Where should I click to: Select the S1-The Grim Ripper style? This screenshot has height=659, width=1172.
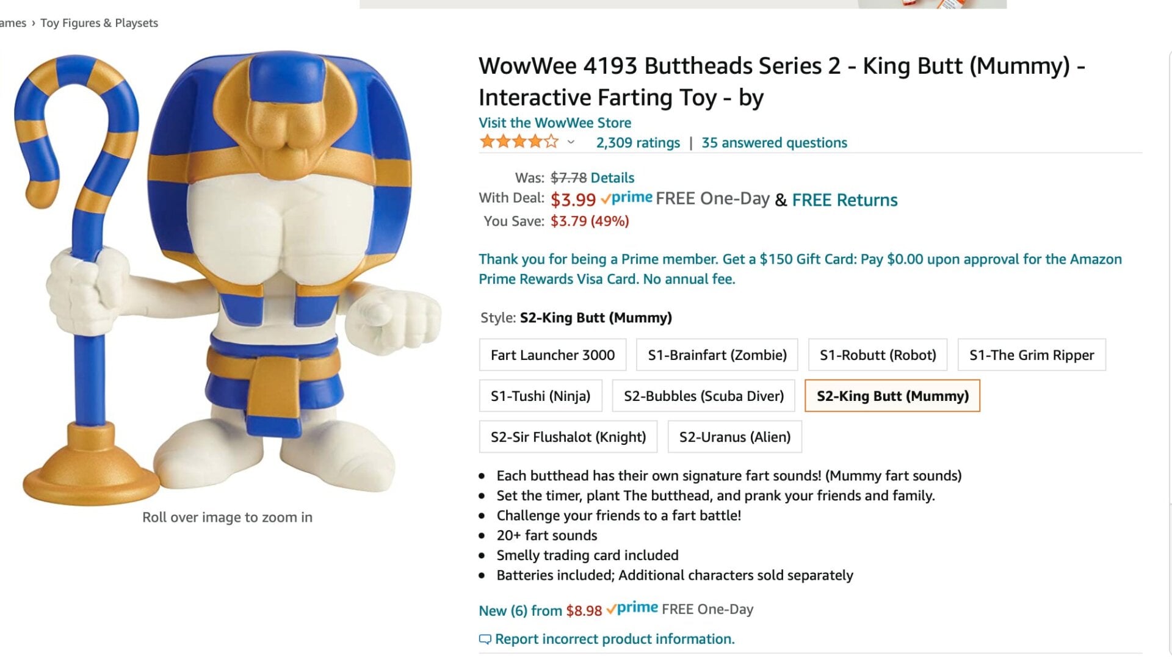1032,355
